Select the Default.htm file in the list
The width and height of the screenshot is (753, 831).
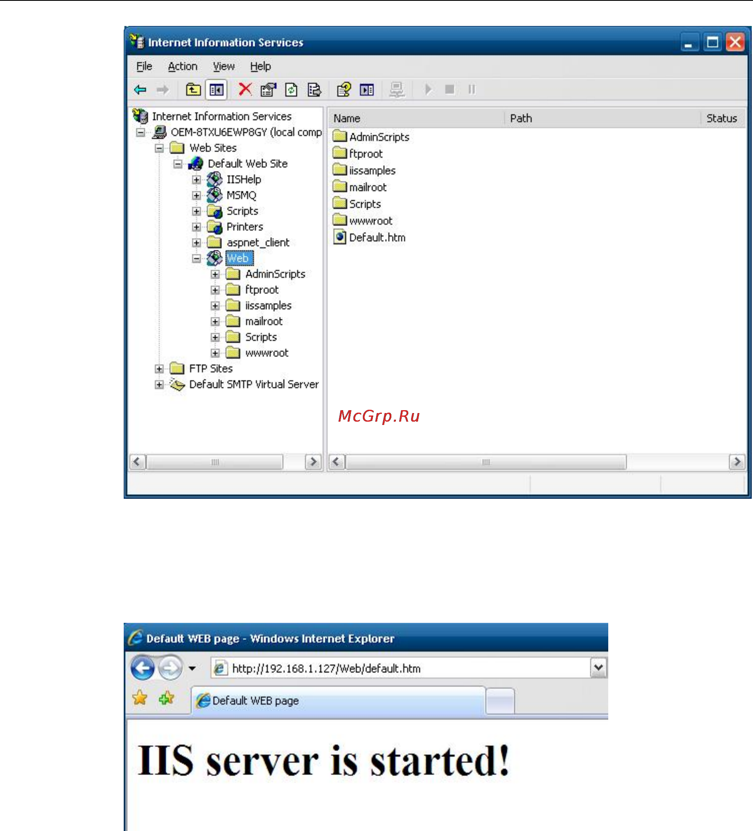point(369,238)
